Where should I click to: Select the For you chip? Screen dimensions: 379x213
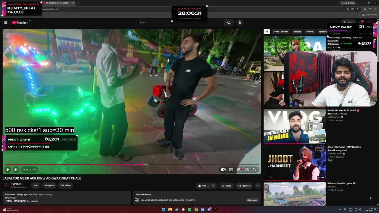[310, 32]
